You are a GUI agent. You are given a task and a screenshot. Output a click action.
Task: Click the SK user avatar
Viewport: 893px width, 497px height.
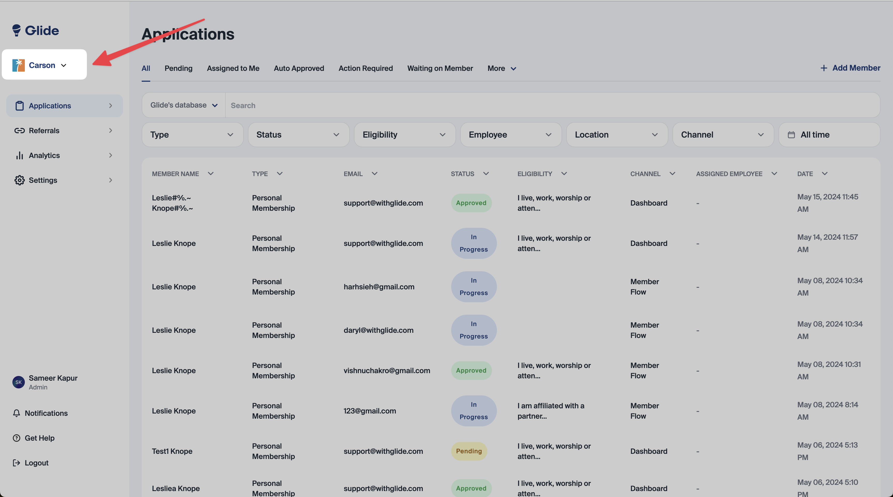tap(18, 382)
